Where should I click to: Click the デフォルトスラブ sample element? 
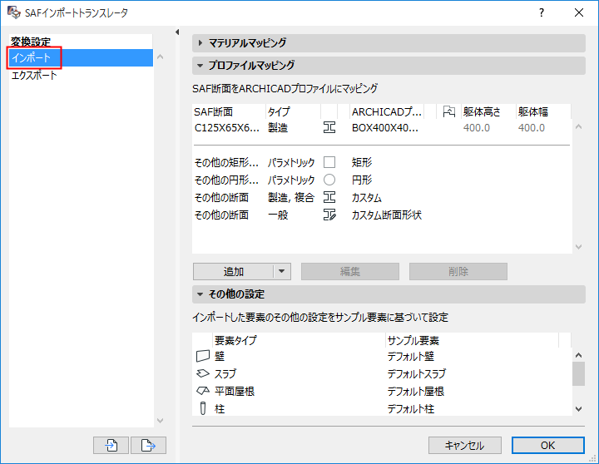coord(417,373)
